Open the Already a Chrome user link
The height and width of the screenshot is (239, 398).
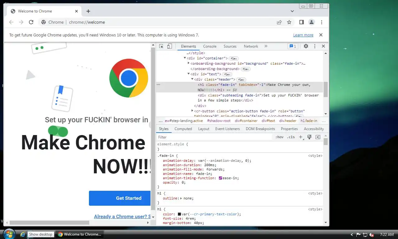pyautogui.click(x=122, y=217)
